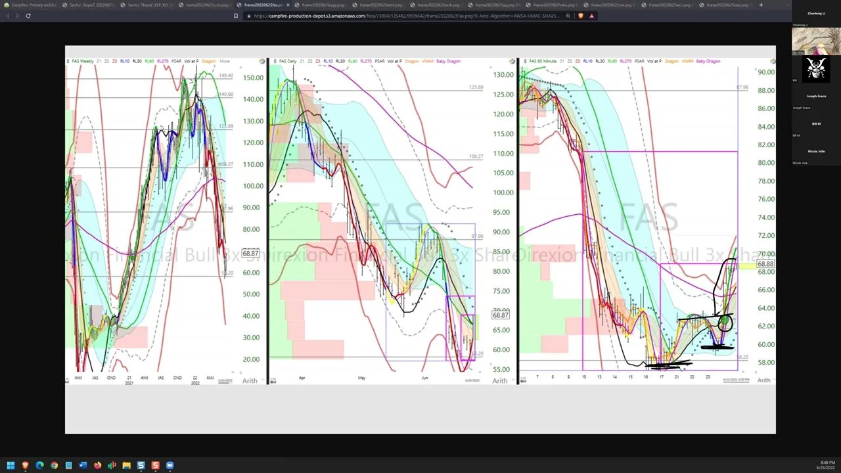The image size is (841, 473).
Task: Select KH samurai avatar tile
Action: [x=816, y=68]
